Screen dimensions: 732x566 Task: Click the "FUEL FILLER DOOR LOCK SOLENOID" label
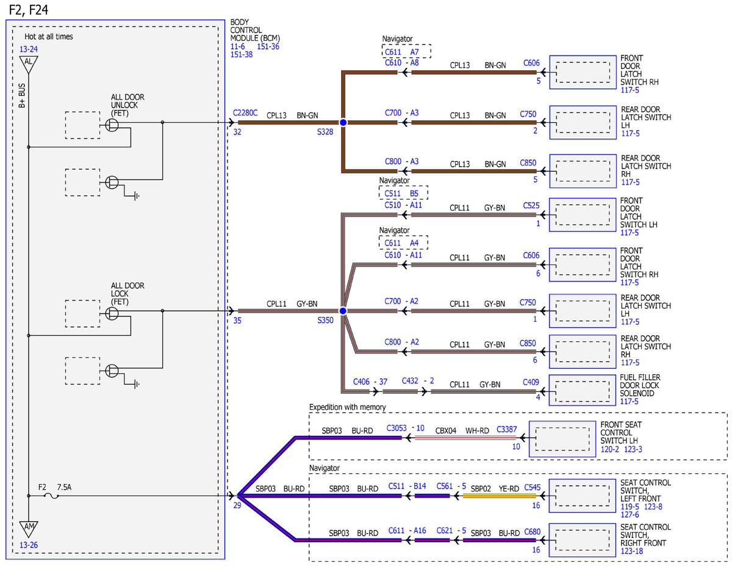click(640, 386)
